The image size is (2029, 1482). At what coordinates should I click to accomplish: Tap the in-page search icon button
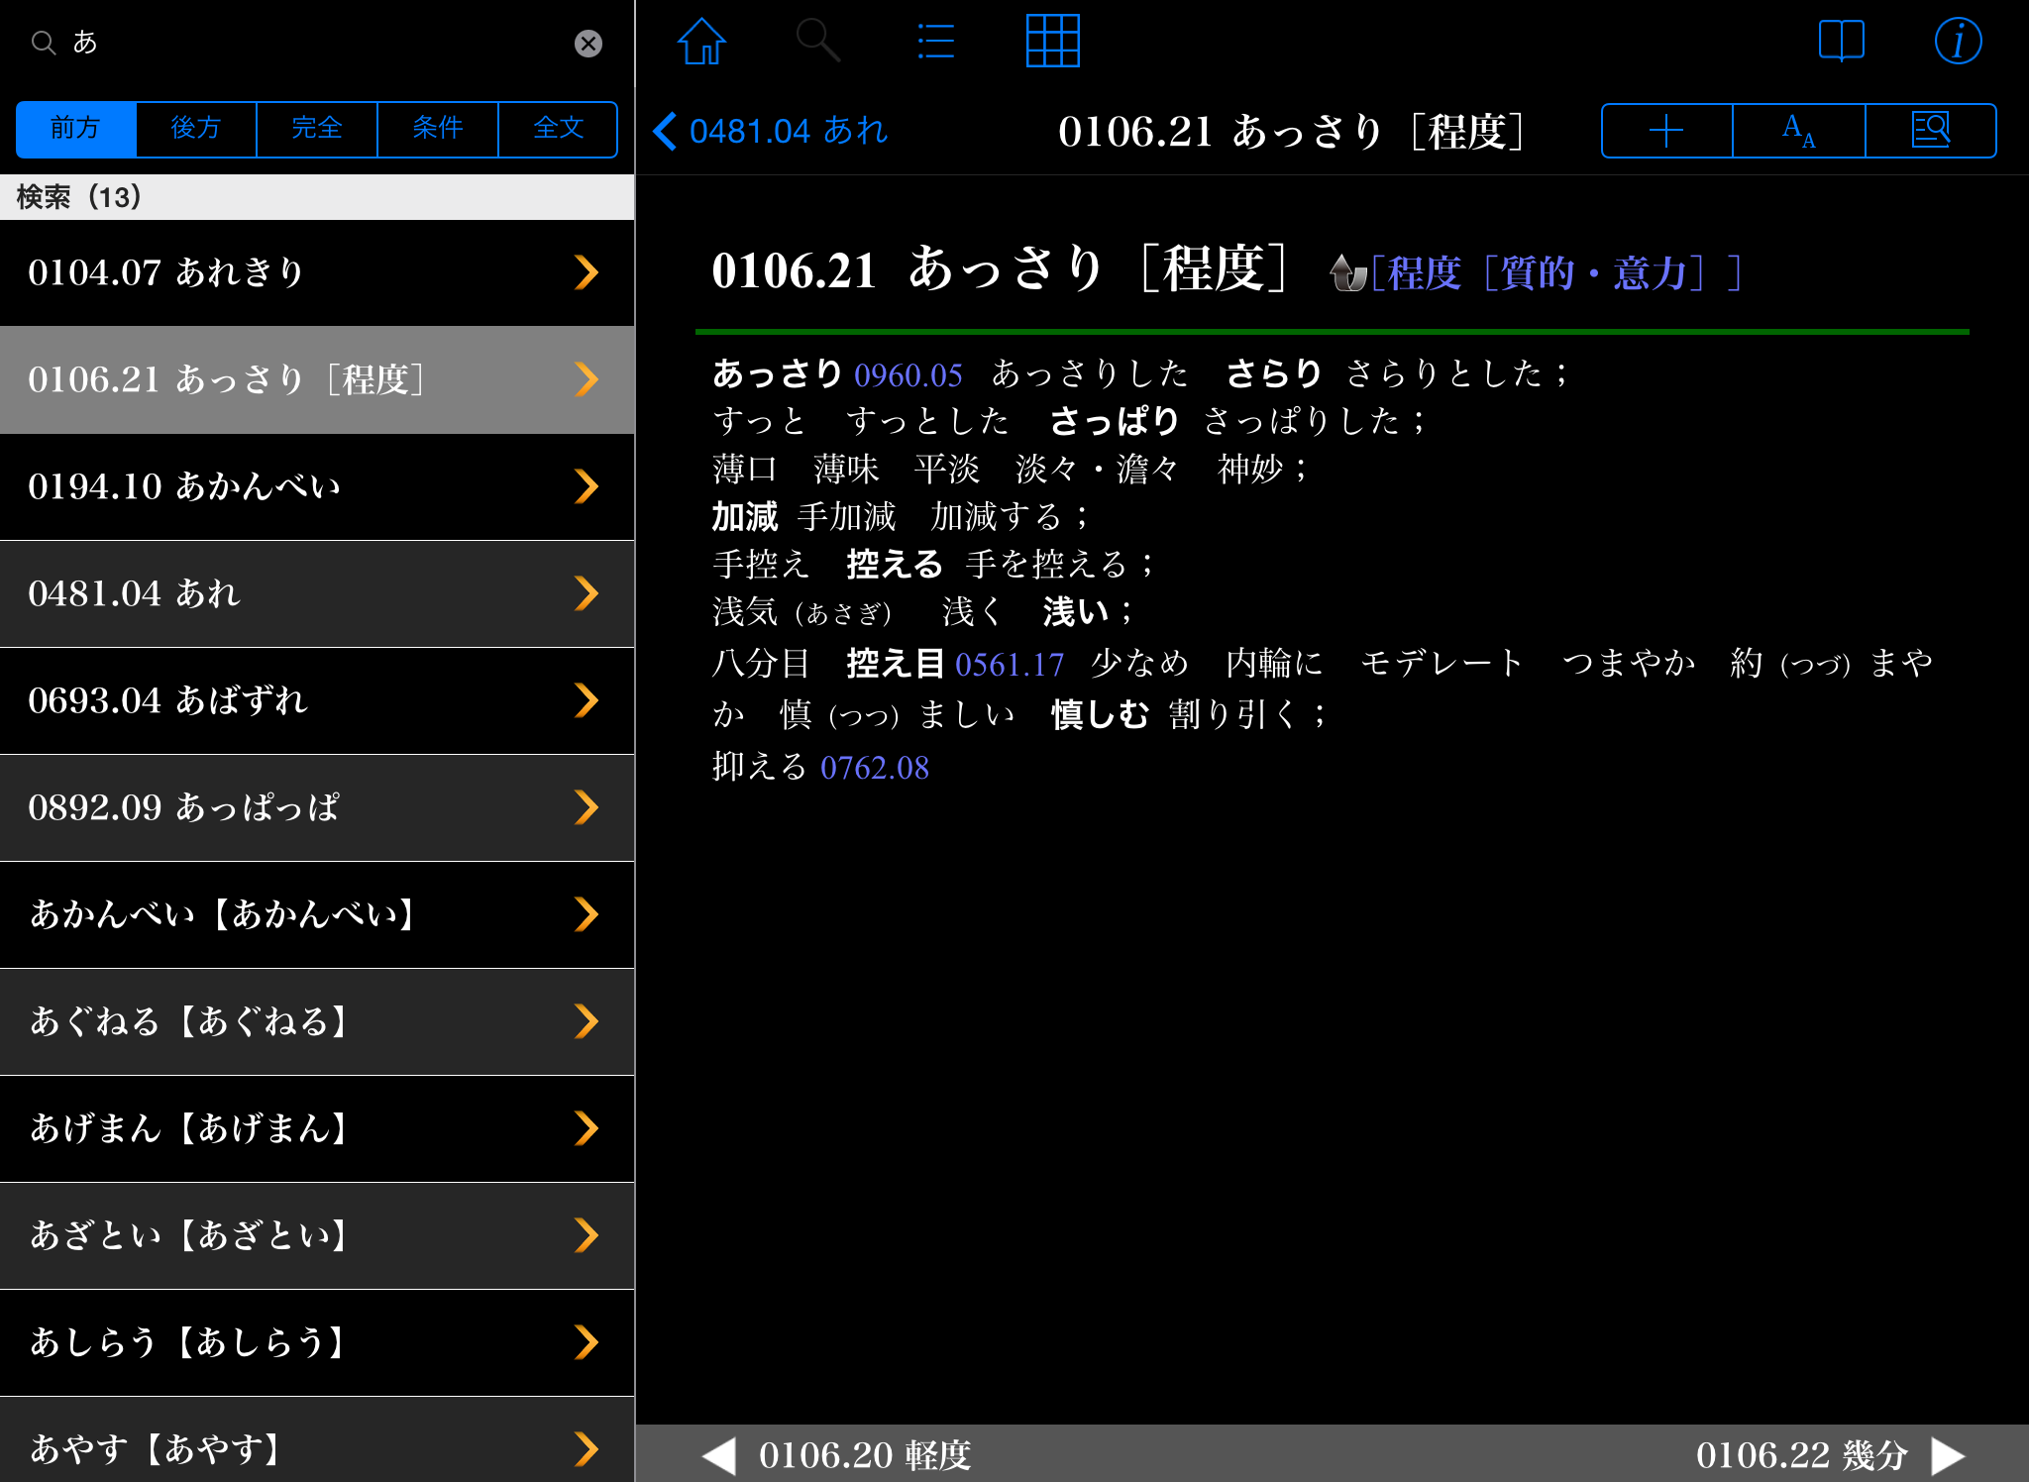[1930, 131]
